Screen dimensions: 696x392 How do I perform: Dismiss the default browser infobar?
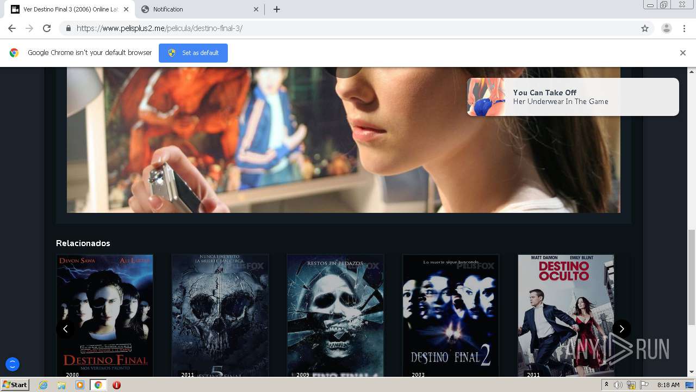point(683,53)
